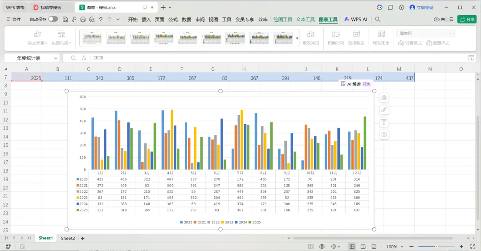Open the chart elements side button
Image resolution: width=481 pixels, height=251 pixels.
click(x=384, y=98)
